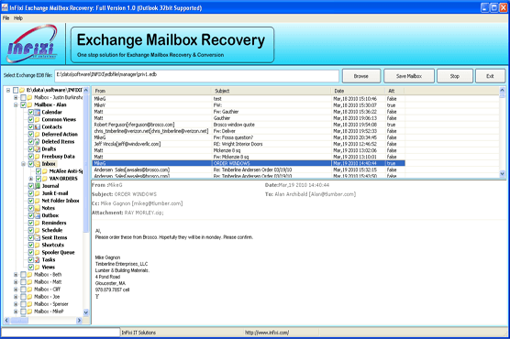
Task: Expand the Mailbox - Beth node
Action: [x=16, y=275]
